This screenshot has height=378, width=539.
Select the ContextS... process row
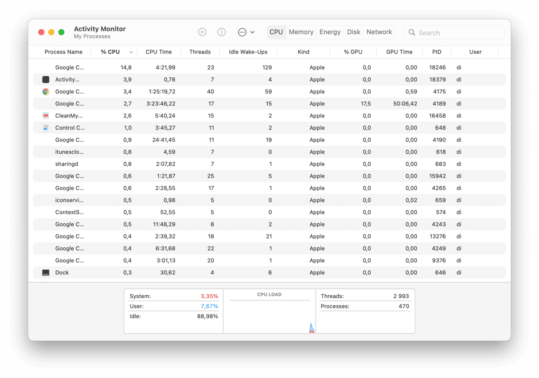pos(269,212)
